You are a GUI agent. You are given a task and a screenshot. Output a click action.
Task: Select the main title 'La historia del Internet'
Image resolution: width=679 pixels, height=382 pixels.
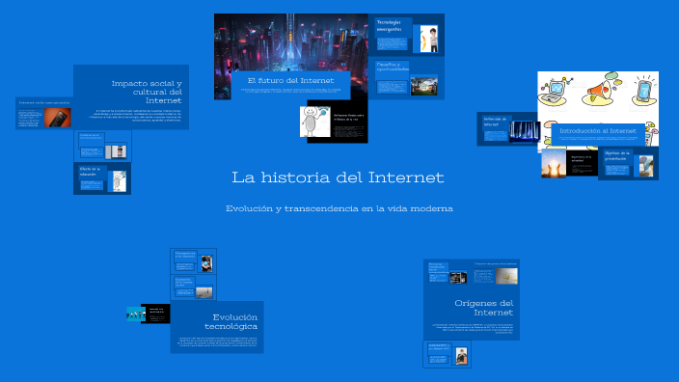(338, 177)
